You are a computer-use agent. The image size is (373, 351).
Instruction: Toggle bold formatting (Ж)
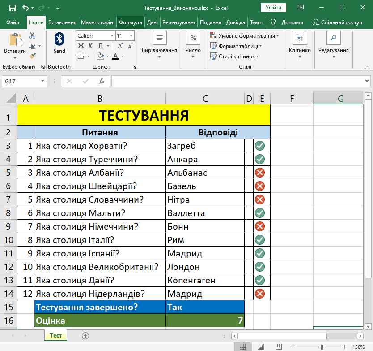pos(81,46)
